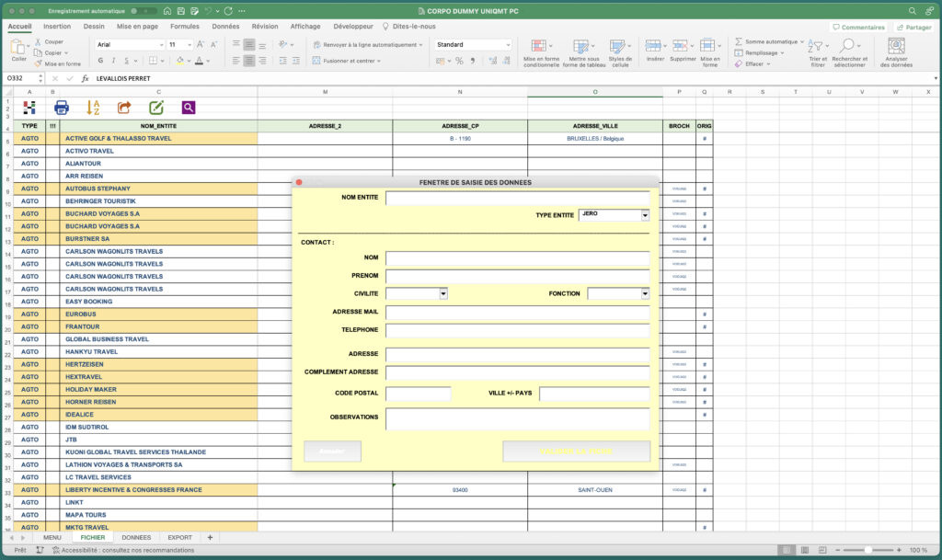Click the Valider la saisie button
942x560 pixels.
tap(576, 451)
